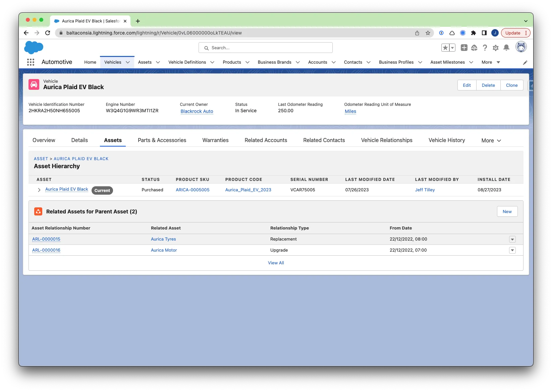Open the Salesforce Help question mark
Image resolution: width=552 pixels, height=391 pixels.
485,48
